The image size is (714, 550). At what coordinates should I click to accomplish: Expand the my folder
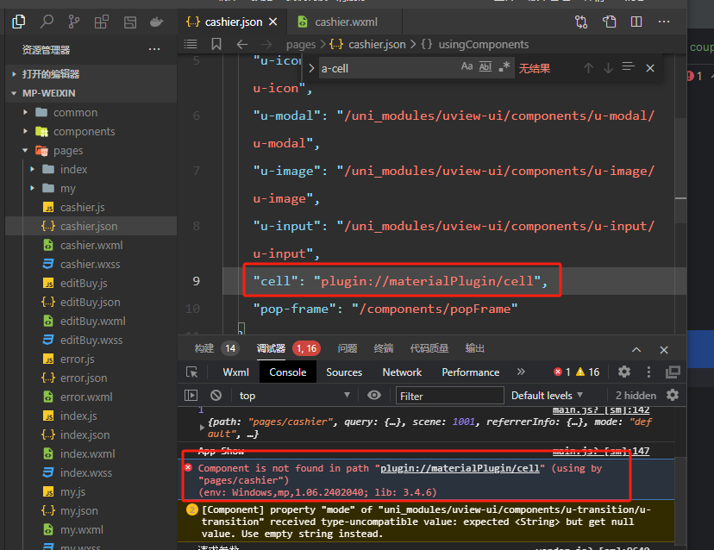(x=32, y=188)
